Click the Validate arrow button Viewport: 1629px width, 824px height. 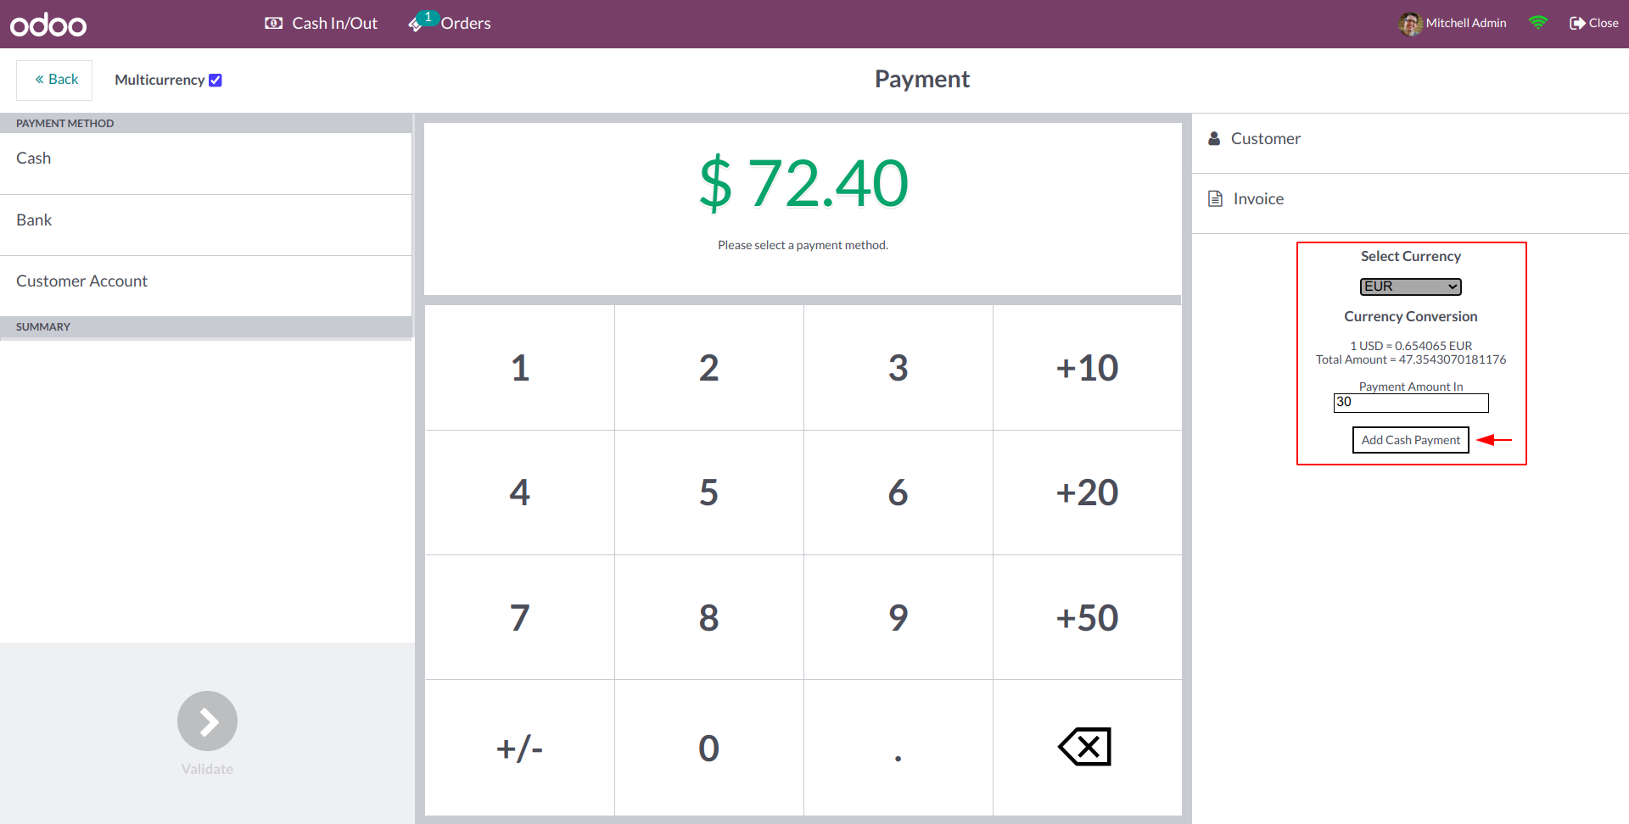(207, 721)
